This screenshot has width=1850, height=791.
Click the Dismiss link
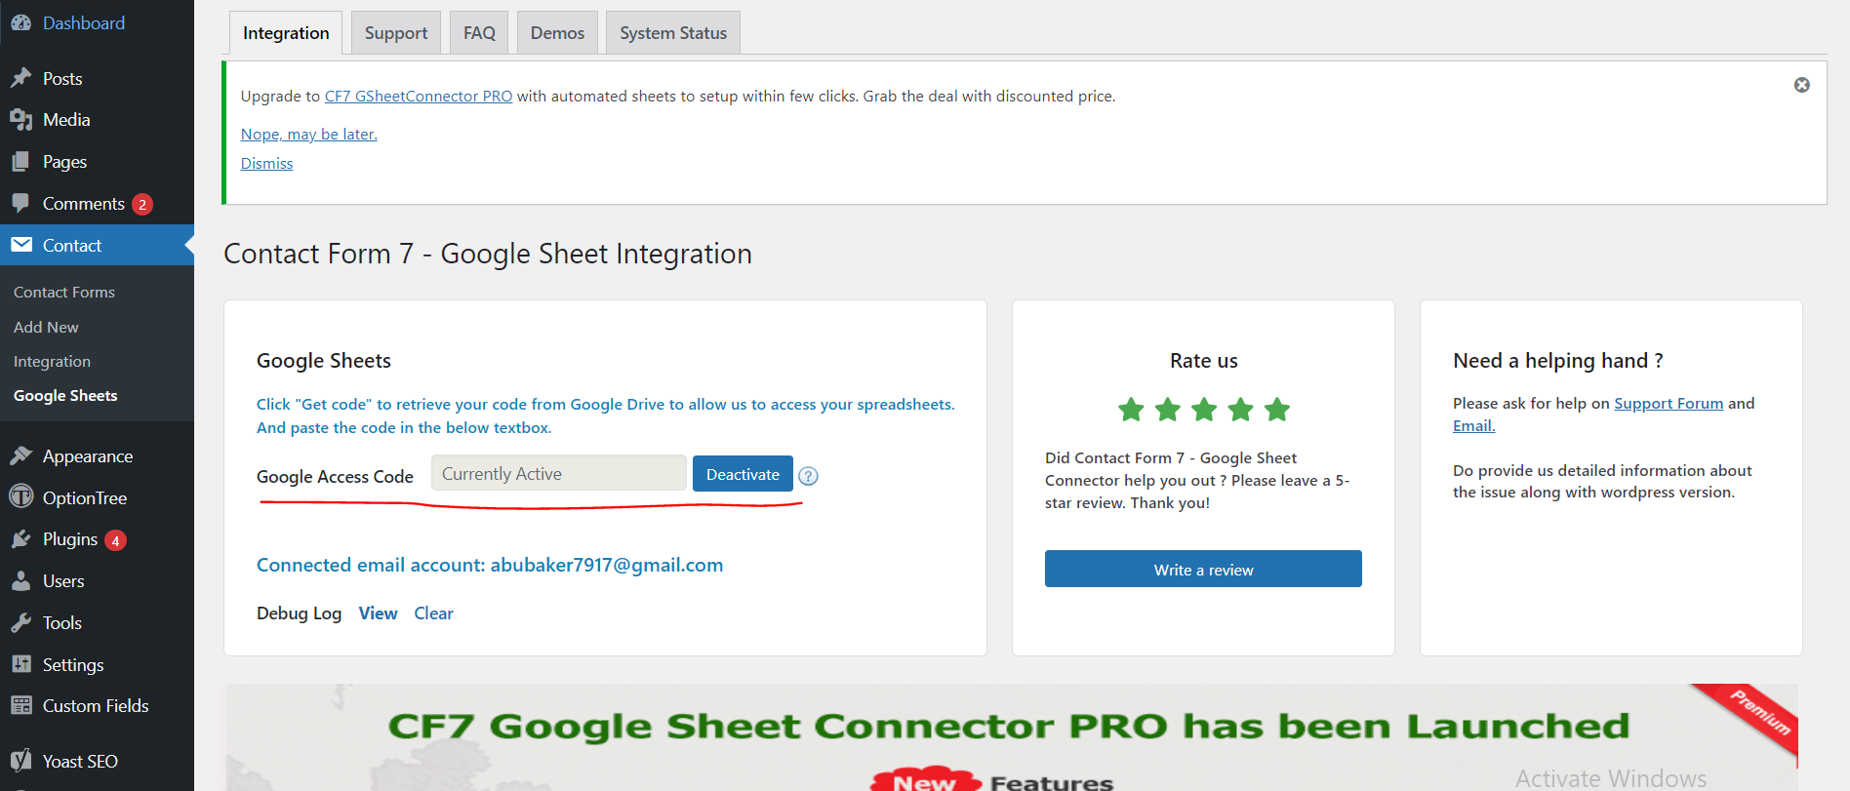click(x=266, y=163)
